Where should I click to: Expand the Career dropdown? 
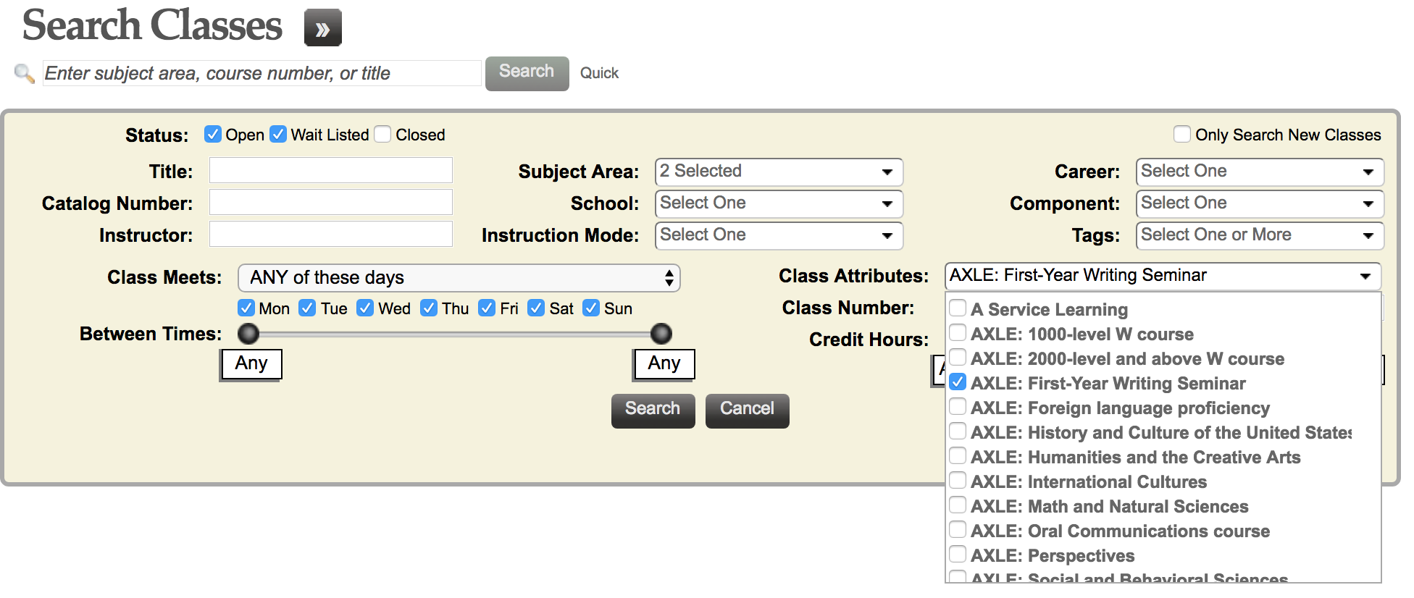pos(1259,172)
